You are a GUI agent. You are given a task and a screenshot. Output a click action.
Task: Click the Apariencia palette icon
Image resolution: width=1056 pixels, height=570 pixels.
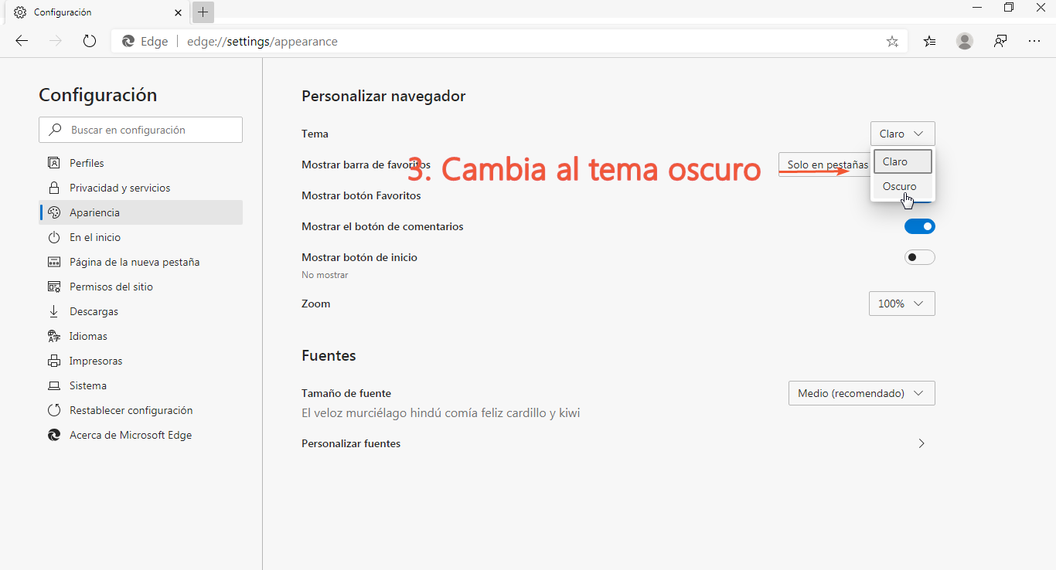point(54,212)
